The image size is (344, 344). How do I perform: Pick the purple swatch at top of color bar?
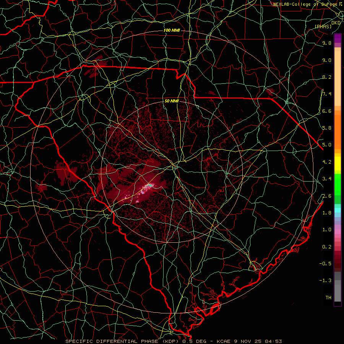338,38
